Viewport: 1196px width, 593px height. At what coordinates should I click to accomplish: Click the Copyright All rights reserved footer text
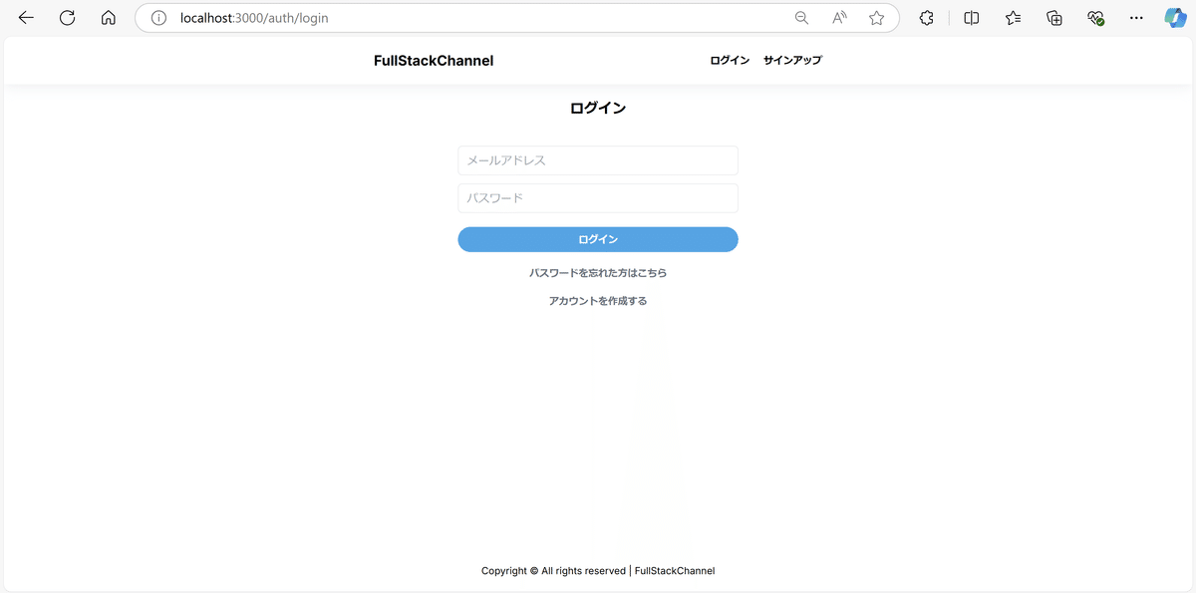coord(598,571)
